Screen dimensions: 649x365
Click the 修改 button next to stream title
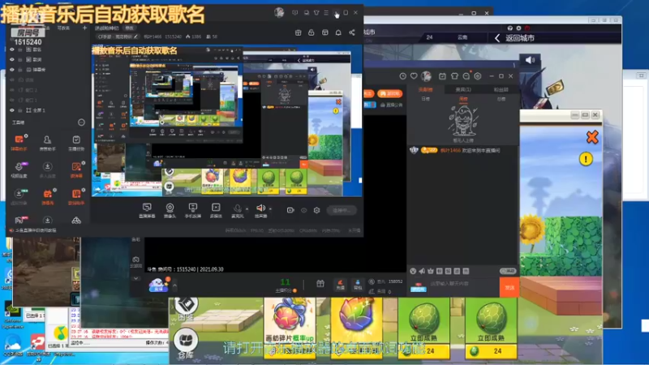pyautogui.click(x=129, y=28)
